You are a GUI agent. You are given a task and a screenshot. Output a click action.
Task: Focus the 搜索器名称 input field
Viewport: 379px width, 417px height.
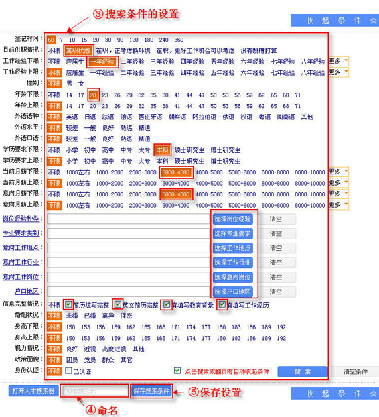(x=94, y=392)
